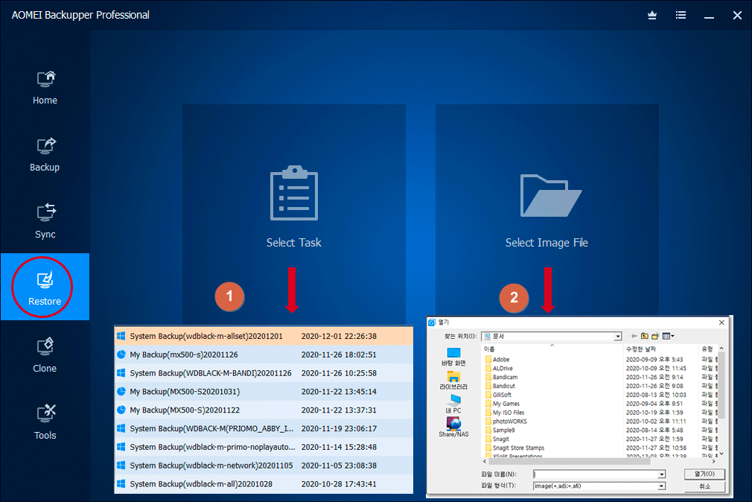The height and width of the screenshot is (502, 752).
Task: Open the Tools section
Action: (x=45, y=422)
